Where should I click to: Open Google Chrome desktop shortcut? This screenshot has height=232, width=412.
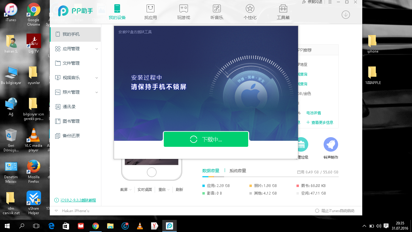tap(33, 15)
